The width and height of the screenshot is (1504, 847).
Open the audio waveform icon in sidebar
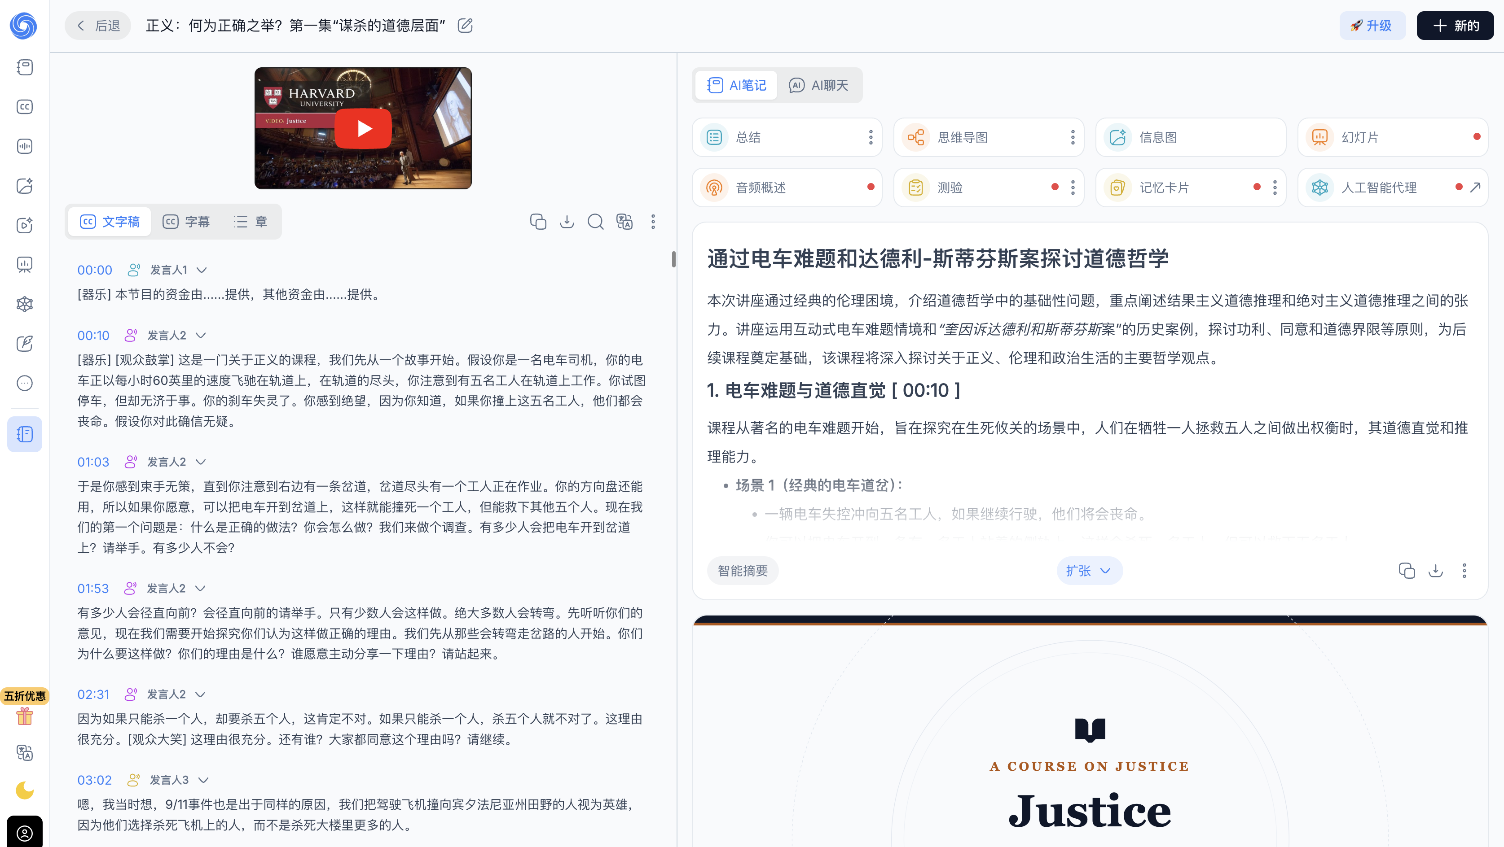[25, 146]
